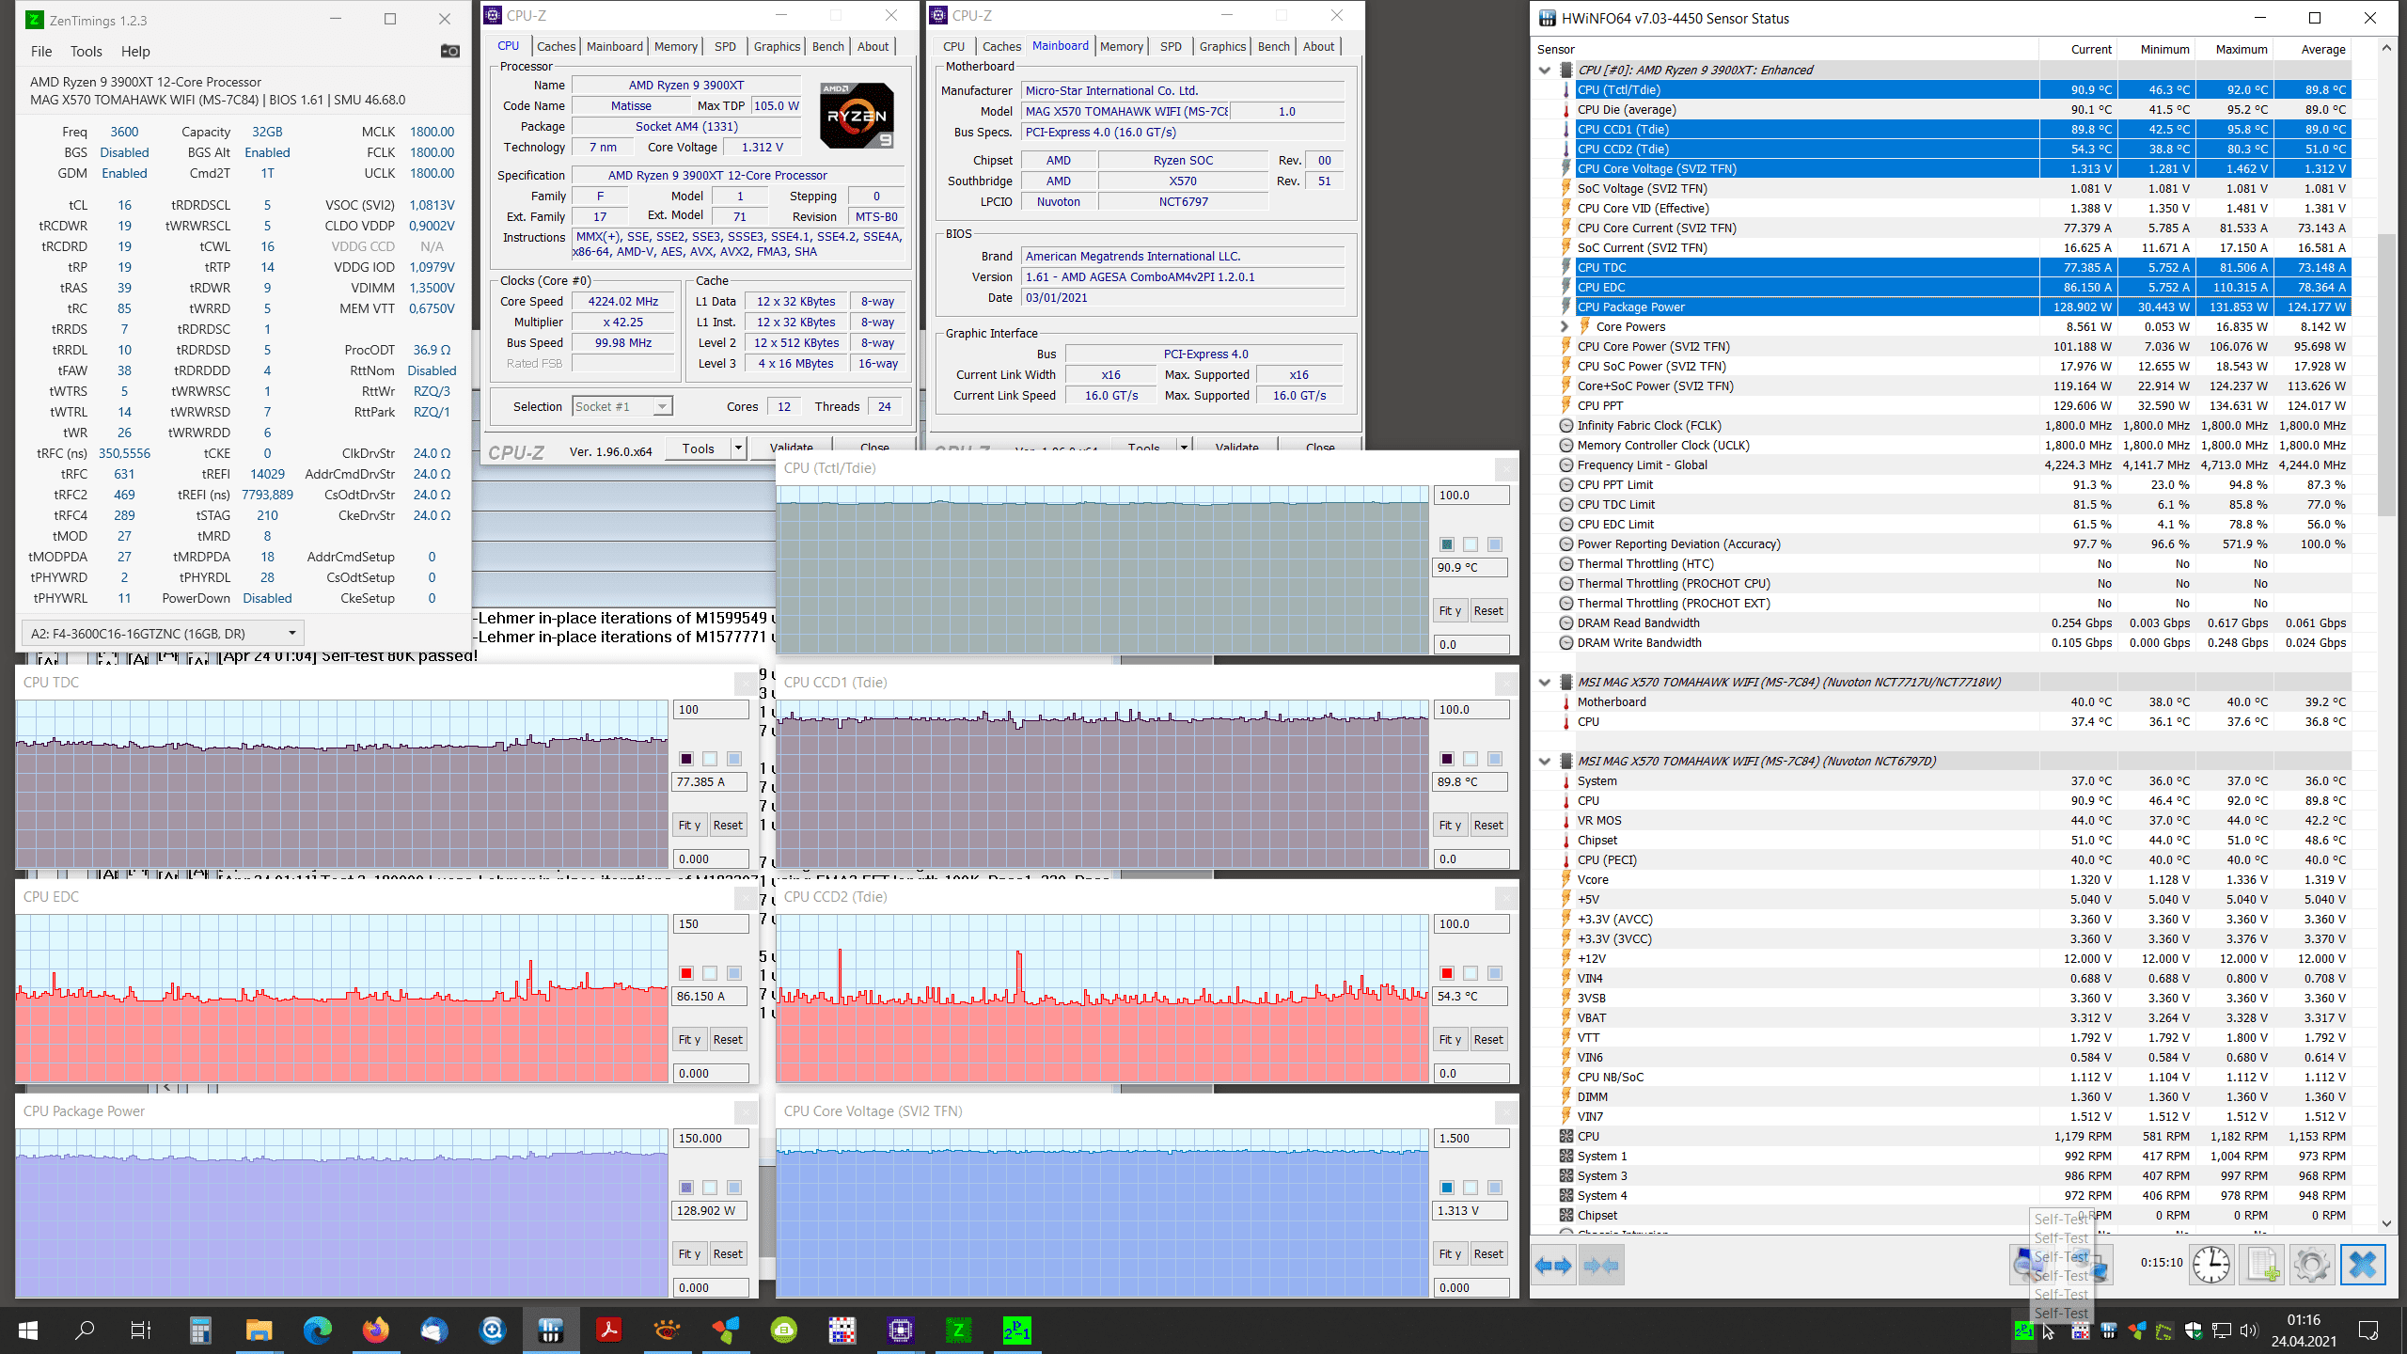The image size is (2407, 1354).
Task: Open Thunderbird mail from taskbar
Action: click(x=433, y=1330)
